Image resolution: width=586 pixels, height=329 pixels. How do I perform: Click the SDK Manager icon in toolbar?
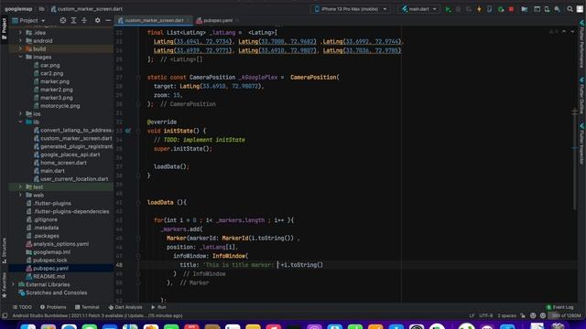pos(558,9)
